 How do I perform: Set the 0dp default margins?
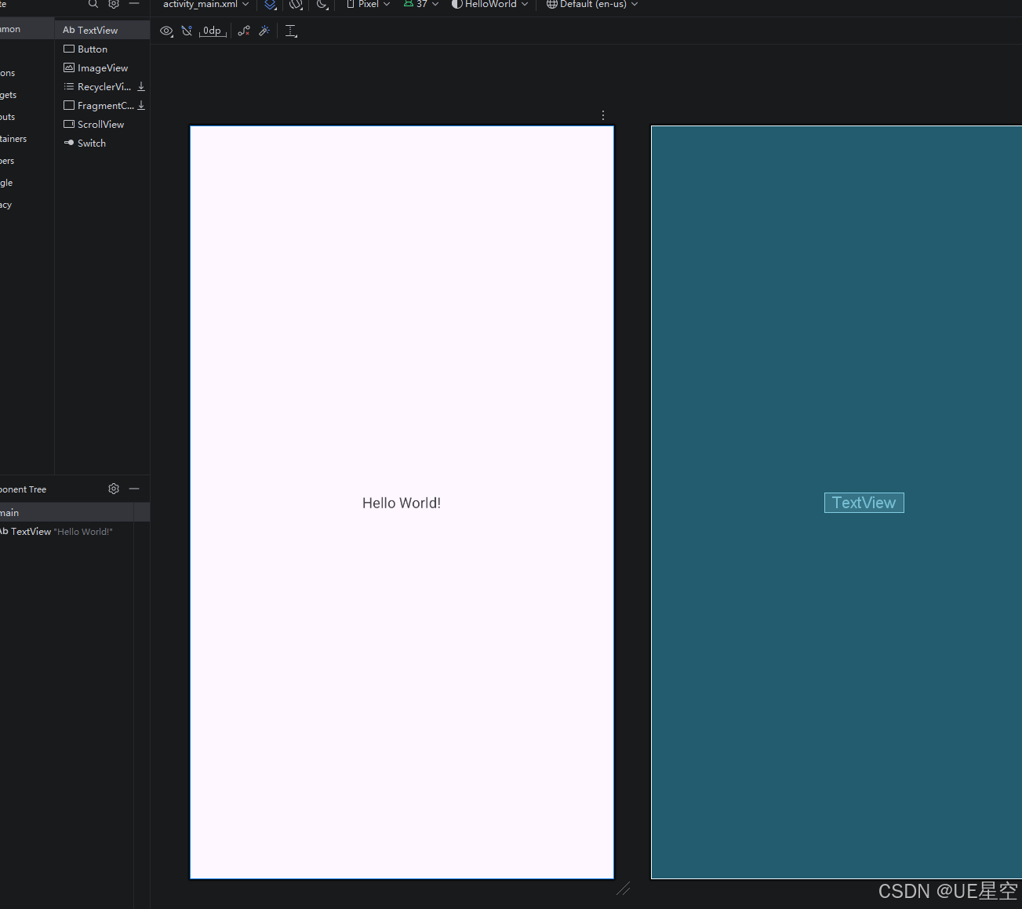click(213, 31)
